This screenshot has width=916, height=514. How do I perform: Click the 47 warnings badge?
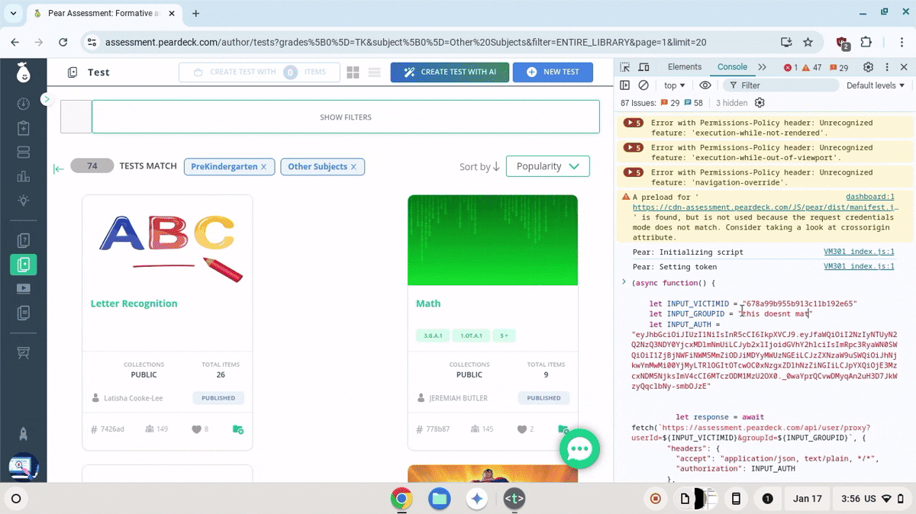811,67
